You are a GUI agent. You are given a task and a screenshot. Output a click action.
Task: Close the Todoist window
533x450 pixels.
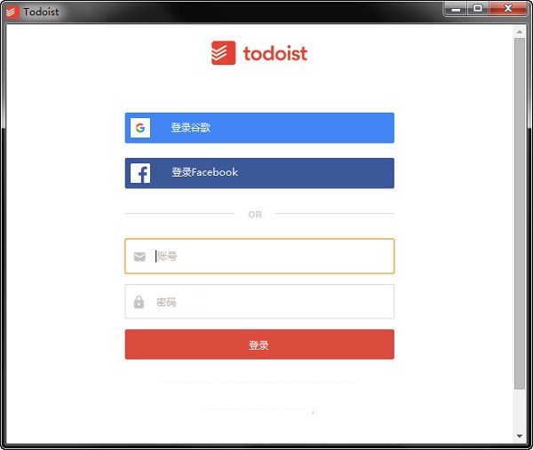508,9
